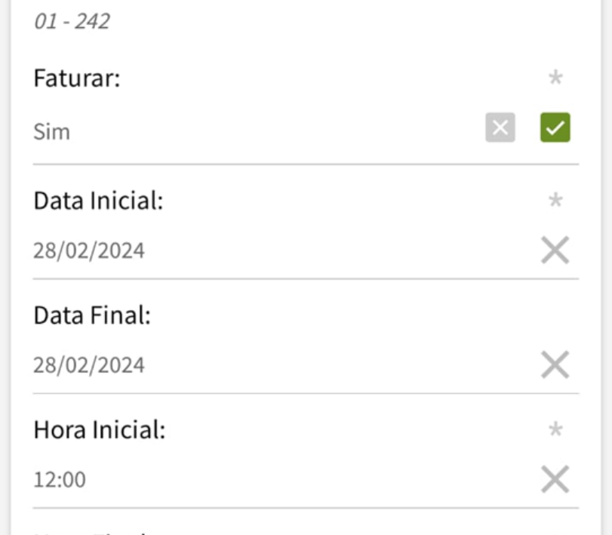This screenshot has width=612, height=535.
Task: Click the divider line under the Faturar row
Action: [306, 164]
